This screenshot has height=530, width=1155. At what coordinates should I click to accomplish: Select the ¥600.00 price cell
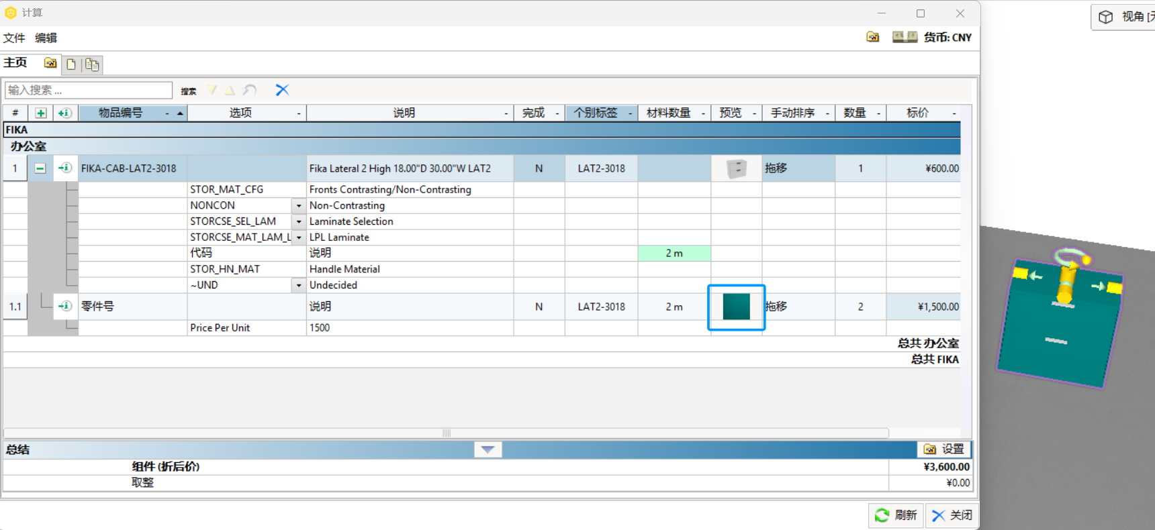point(923,168)
